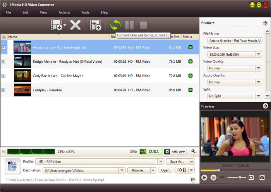This screenshot has height=192, width=271.
Task: Uncheck Carly Rae Jepsen - Call Me Maybe
Action: [3, 76]
